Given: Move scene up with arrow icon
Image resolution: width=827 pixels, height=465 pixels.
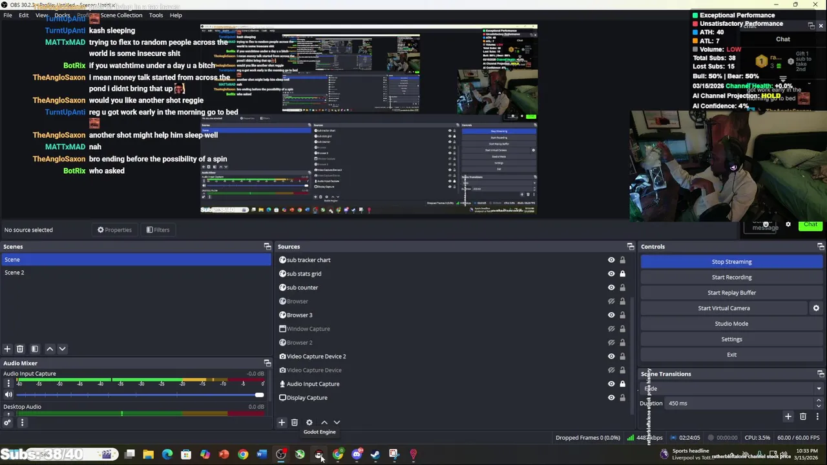Looking at the screenshot, I should coord(49,349).
